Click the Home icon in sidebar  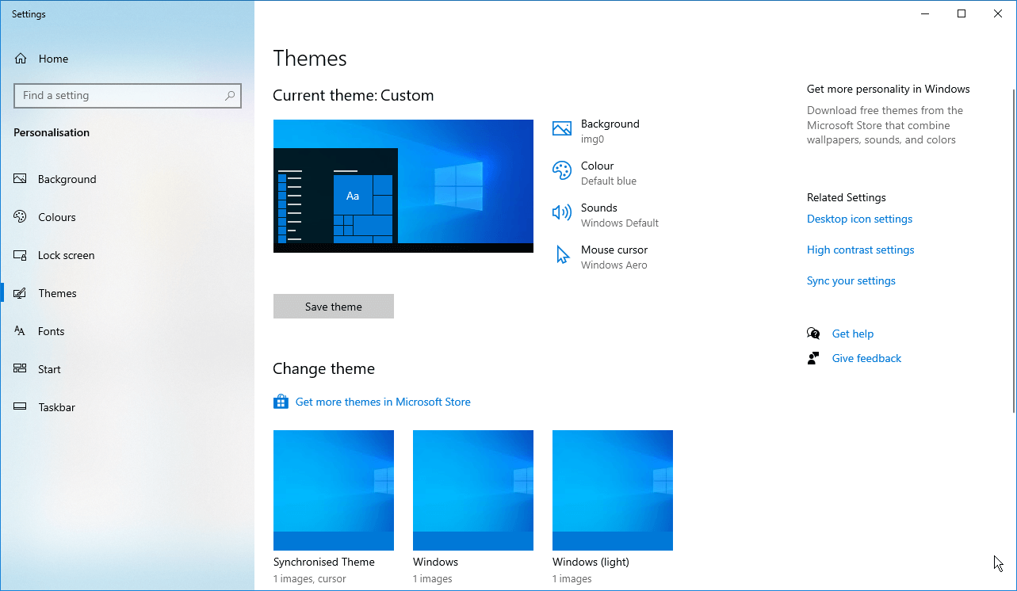point(21,59)
